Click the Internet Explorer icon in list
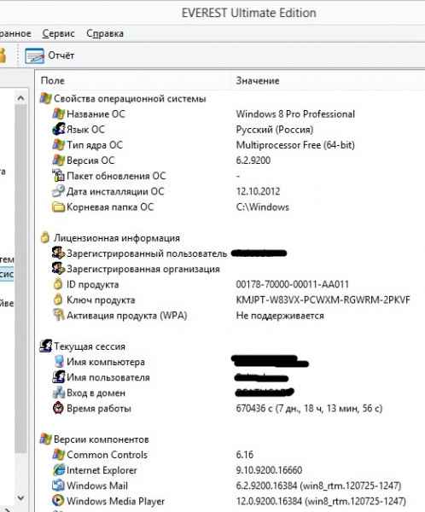This screenshot has width=425, height=512. coord(59,470)
